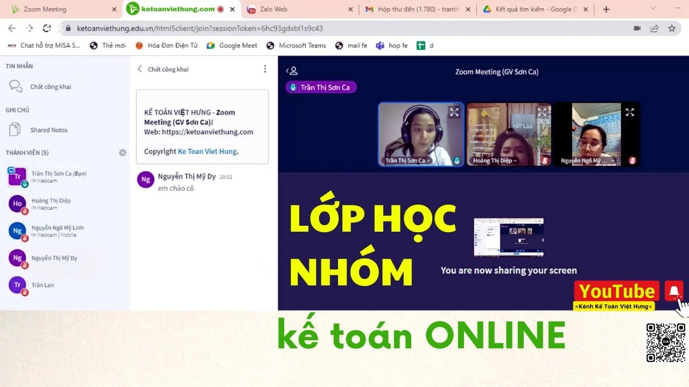This screenshot has height=387, width=689.
Task: Click the shared screen preview thumbnail
Action: tap(509, 237)
